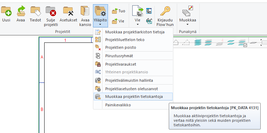Click the blue building window icon
The image size is (267, 133).
149,11
